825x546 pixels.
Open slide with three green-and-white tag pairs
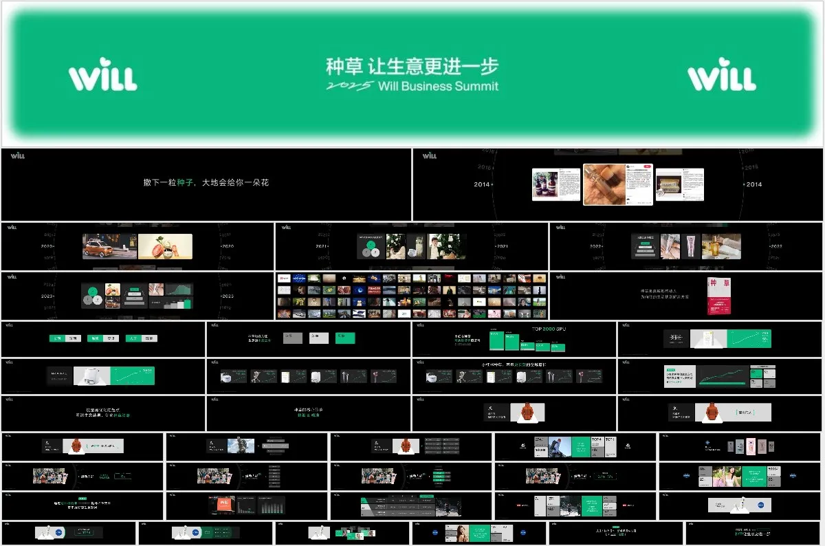pos(103,339)
